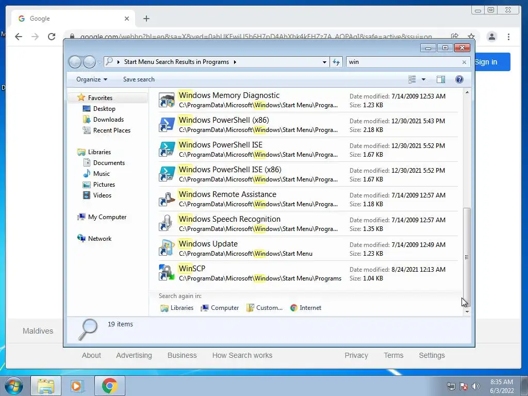Search again in Computer
528x396 pixels.
point(220,308)
